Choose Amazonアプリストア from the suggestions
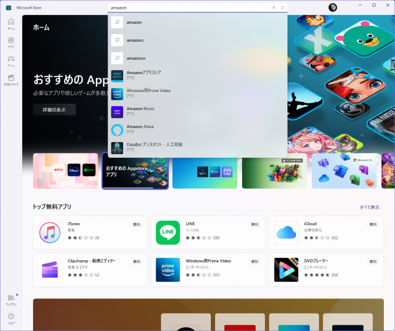 [x=198, y=76]
